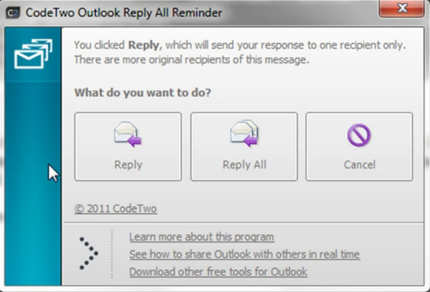
Task: Click the CodeTwo Outlook Reply All Reminder title
Action: [x=124, y=13]
